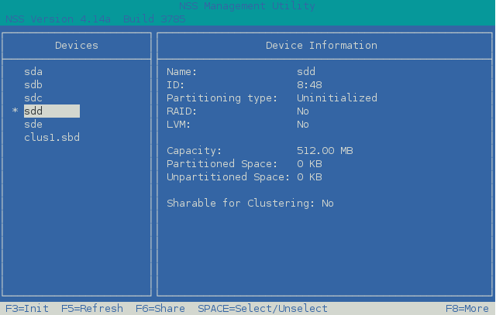This screenshot has height=315, width=496.
Task: Click the RAID field showing No
Action: pos(302,111)
